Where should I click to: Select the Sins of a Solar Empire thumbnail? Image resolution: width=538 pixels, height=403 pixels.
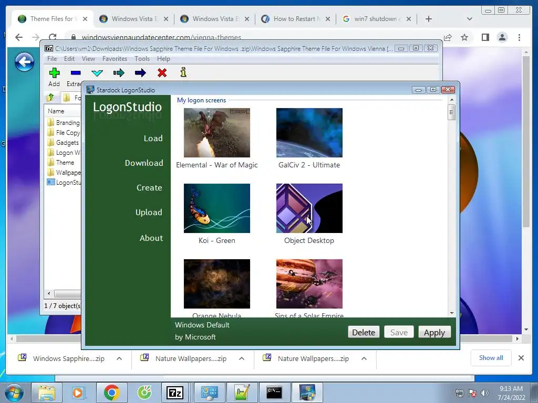point(309,284)
